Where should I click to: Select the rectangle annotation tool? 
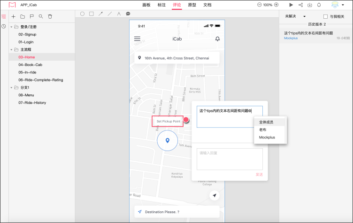tap(91, 14)
